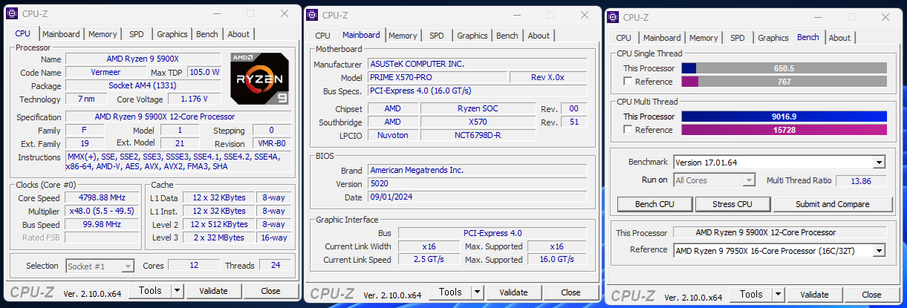Screen dimensions: 907x308
Task: Go to Graphics tab in right window
Action: coord(773,38)
